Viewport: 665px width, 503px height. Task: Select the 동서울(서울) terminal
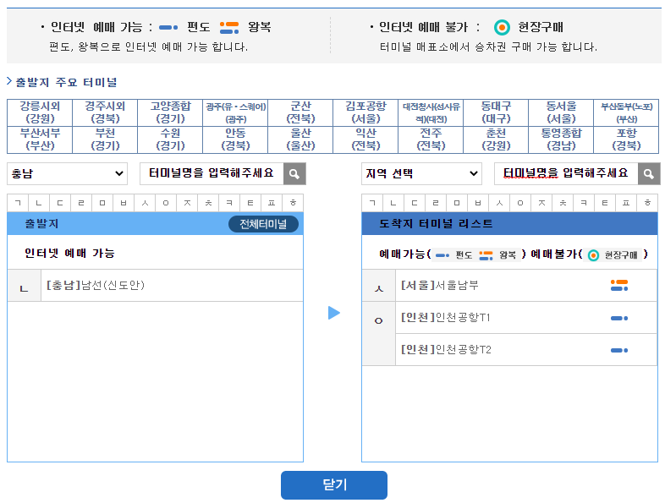pyautogui.click(x=561, y=112)
